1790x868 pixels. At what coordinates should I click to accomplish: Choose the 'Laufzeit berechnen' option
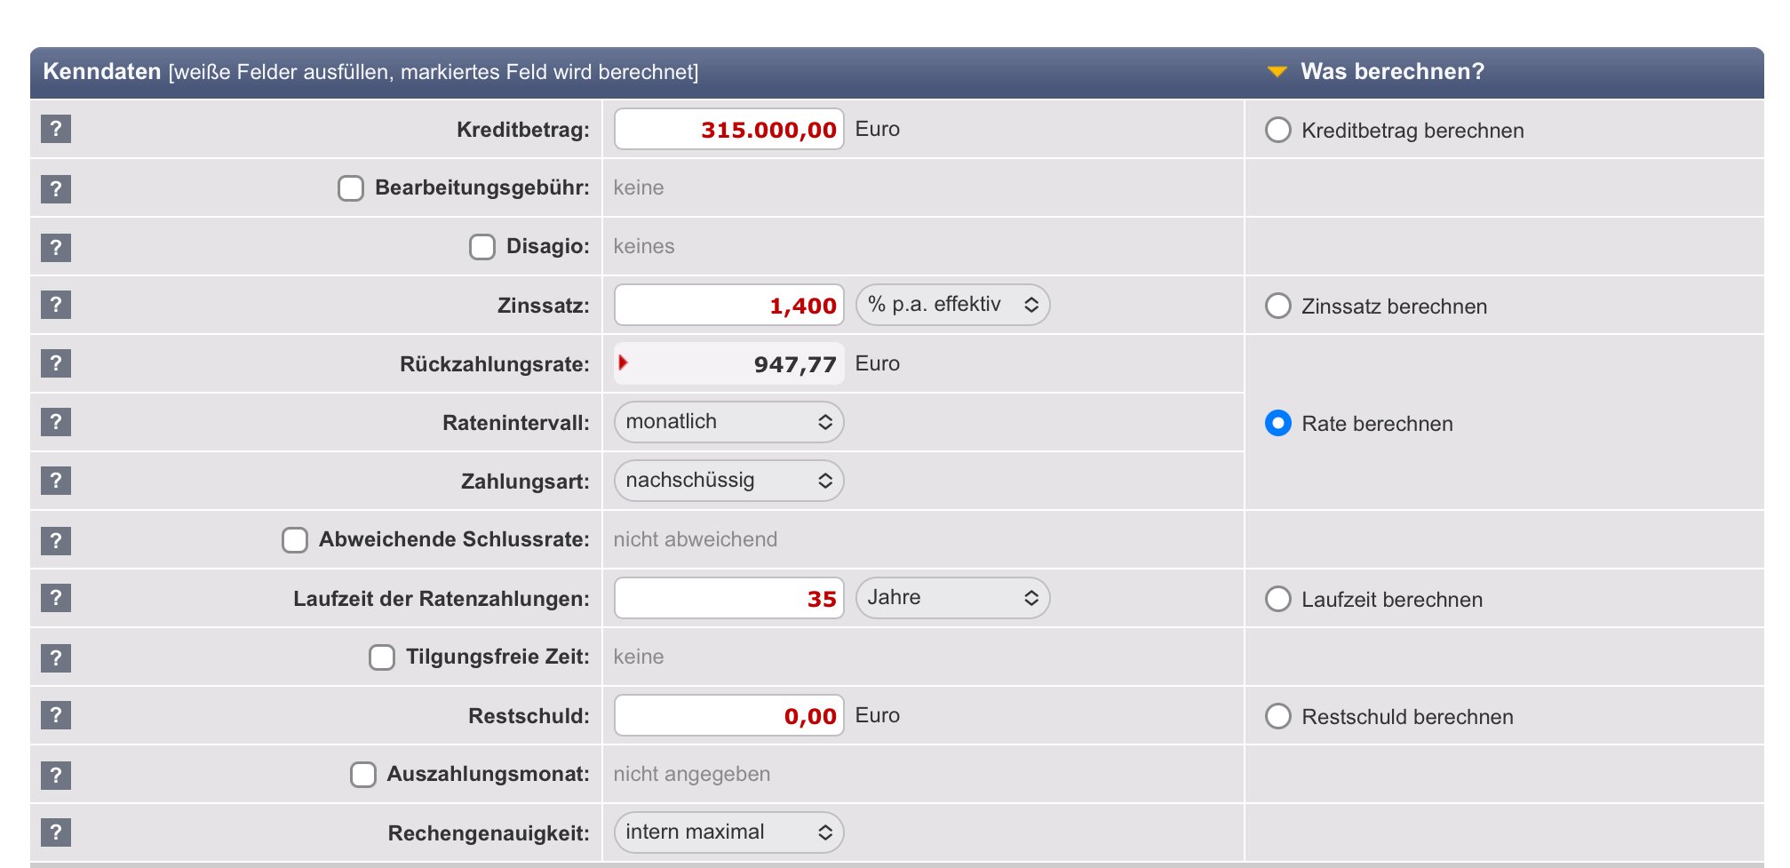tap(1277, 599)
